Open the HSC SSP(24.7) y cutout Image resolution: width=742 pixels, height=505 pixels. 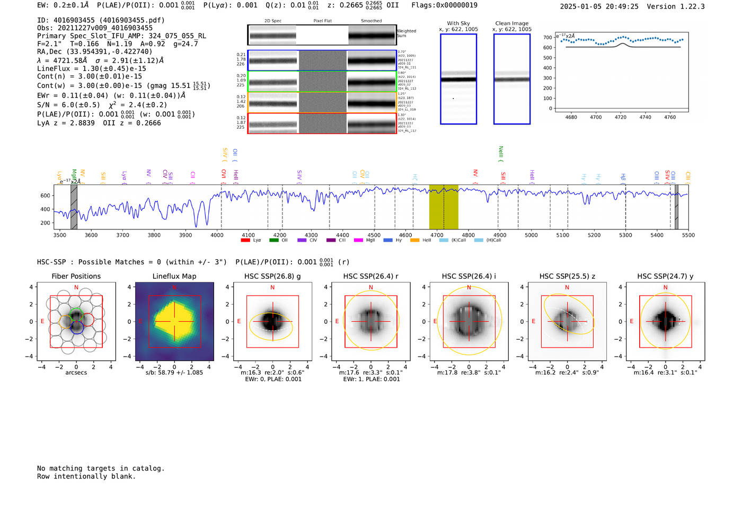[665, 322]
